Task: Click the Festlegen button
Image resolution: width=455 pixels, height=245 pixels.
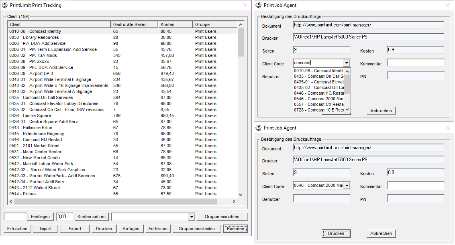Action: pyautogui.click(x=40, y=217)
